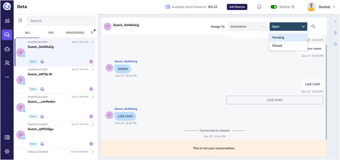Open the bot builder icon in sidebar
This screenshot has height=160, width=340.
7,49
